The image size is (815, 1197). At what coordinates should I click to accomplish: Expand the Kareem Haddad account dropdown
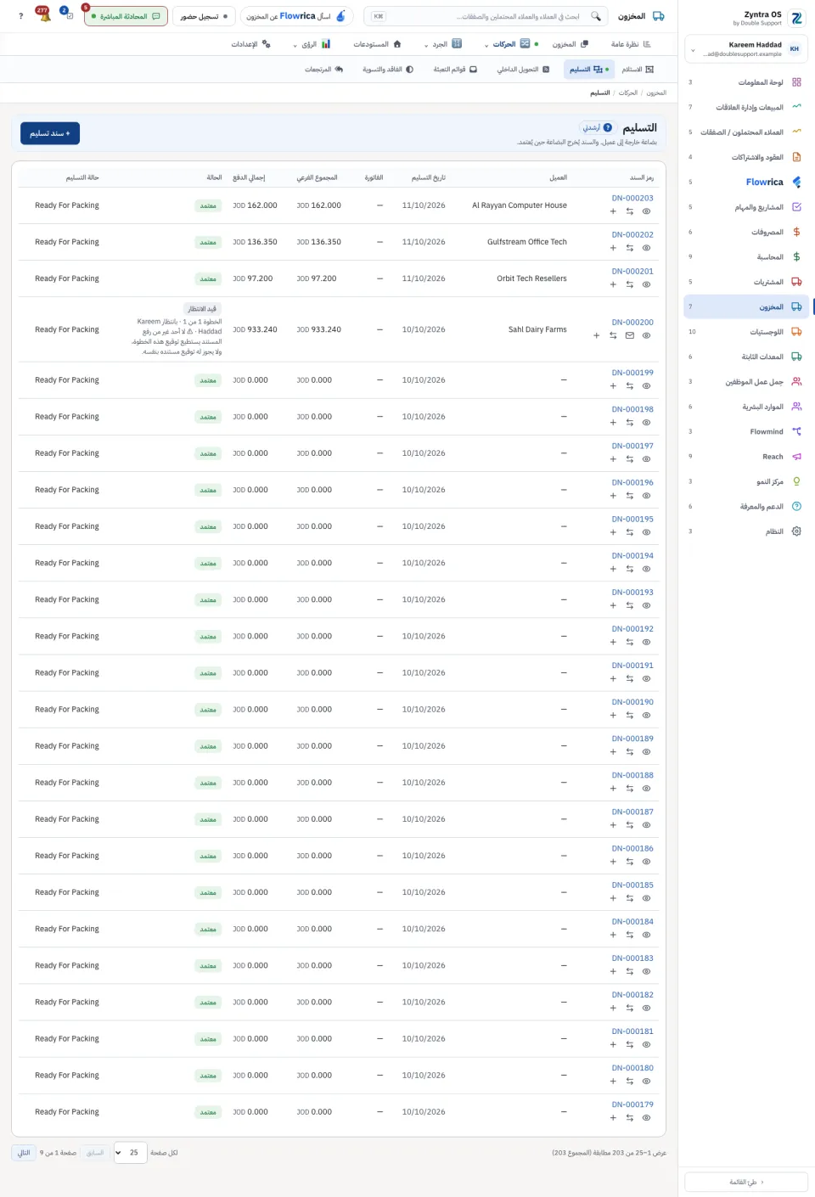pos(745,49)
